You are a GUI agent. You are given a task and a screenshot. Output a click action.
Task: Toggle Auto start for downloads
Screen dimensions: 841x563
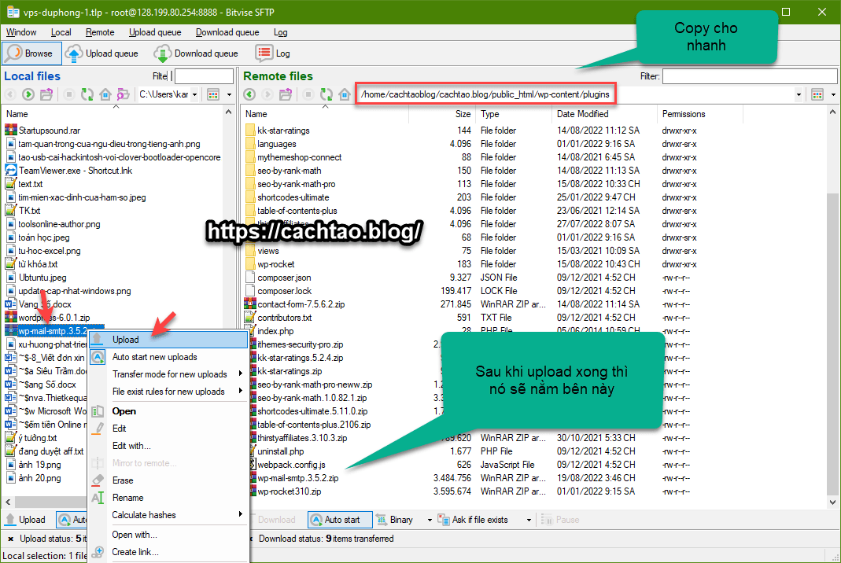(340, 520)
